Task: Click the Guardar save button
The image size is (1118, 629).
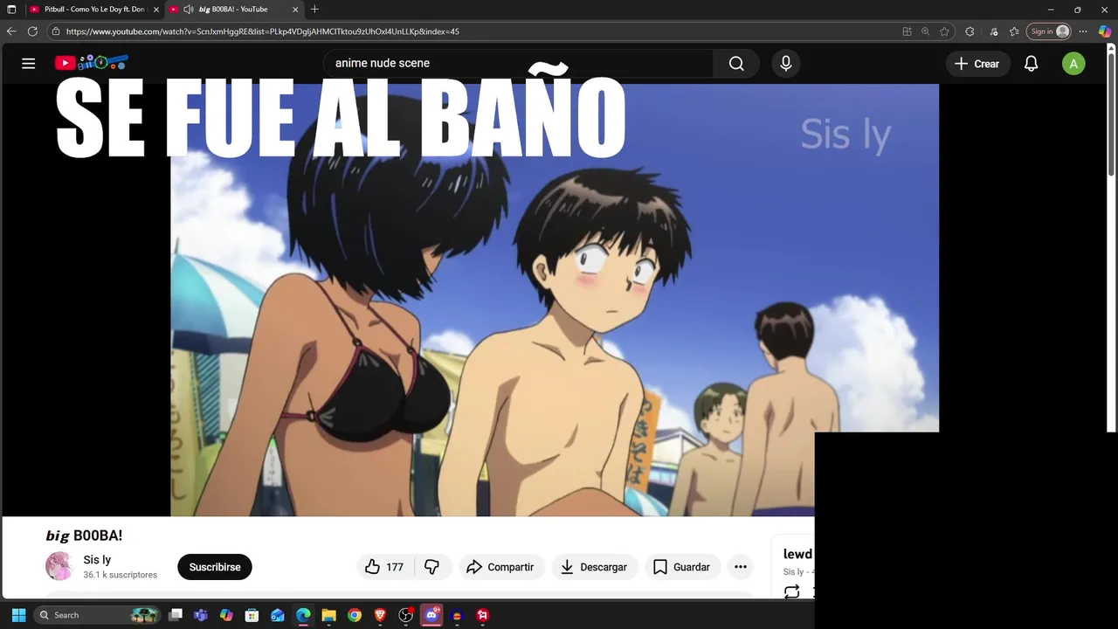Action: coord(682,567)
